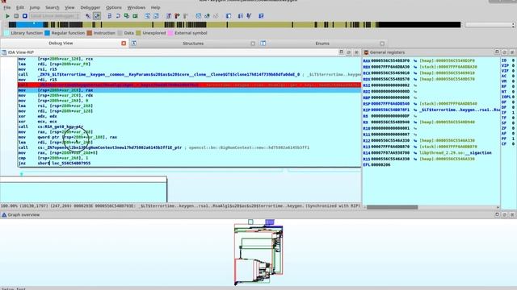Close the Structures tab

click(253, 43)
